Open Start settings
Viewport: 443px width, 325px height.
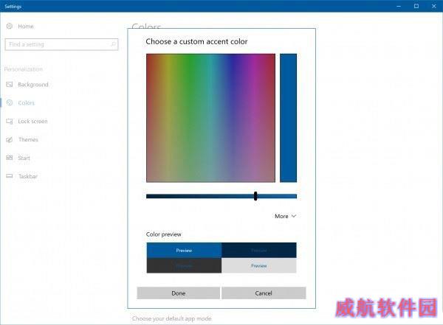click(24, 158)
